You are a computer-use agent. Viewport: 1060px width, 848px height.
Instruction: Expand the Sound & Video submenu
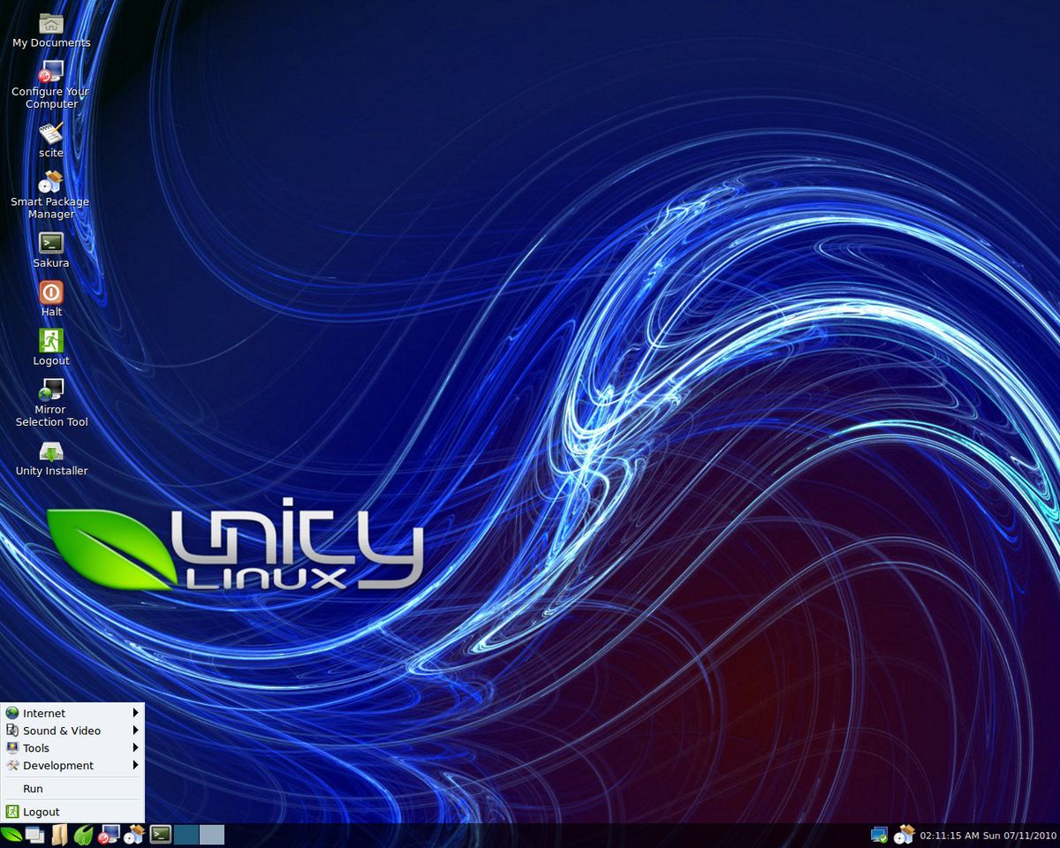pyautogui.click(x=62, y=731)
